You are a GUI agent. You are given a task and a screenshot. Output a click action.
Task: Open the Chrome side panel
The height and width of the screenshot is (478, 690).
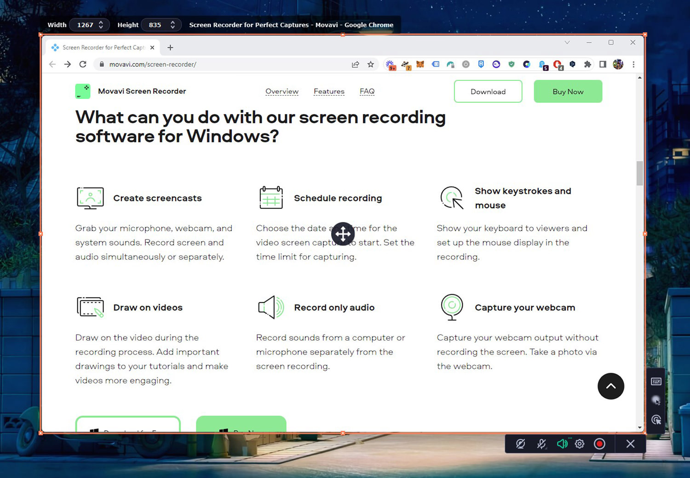[x=603, y=64]
